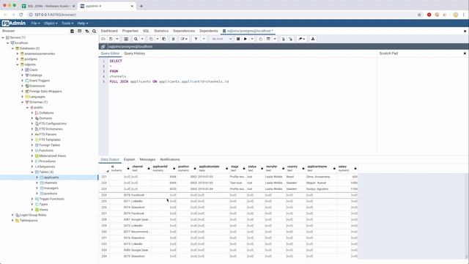Expand the Casts tree node

point(22,70)
